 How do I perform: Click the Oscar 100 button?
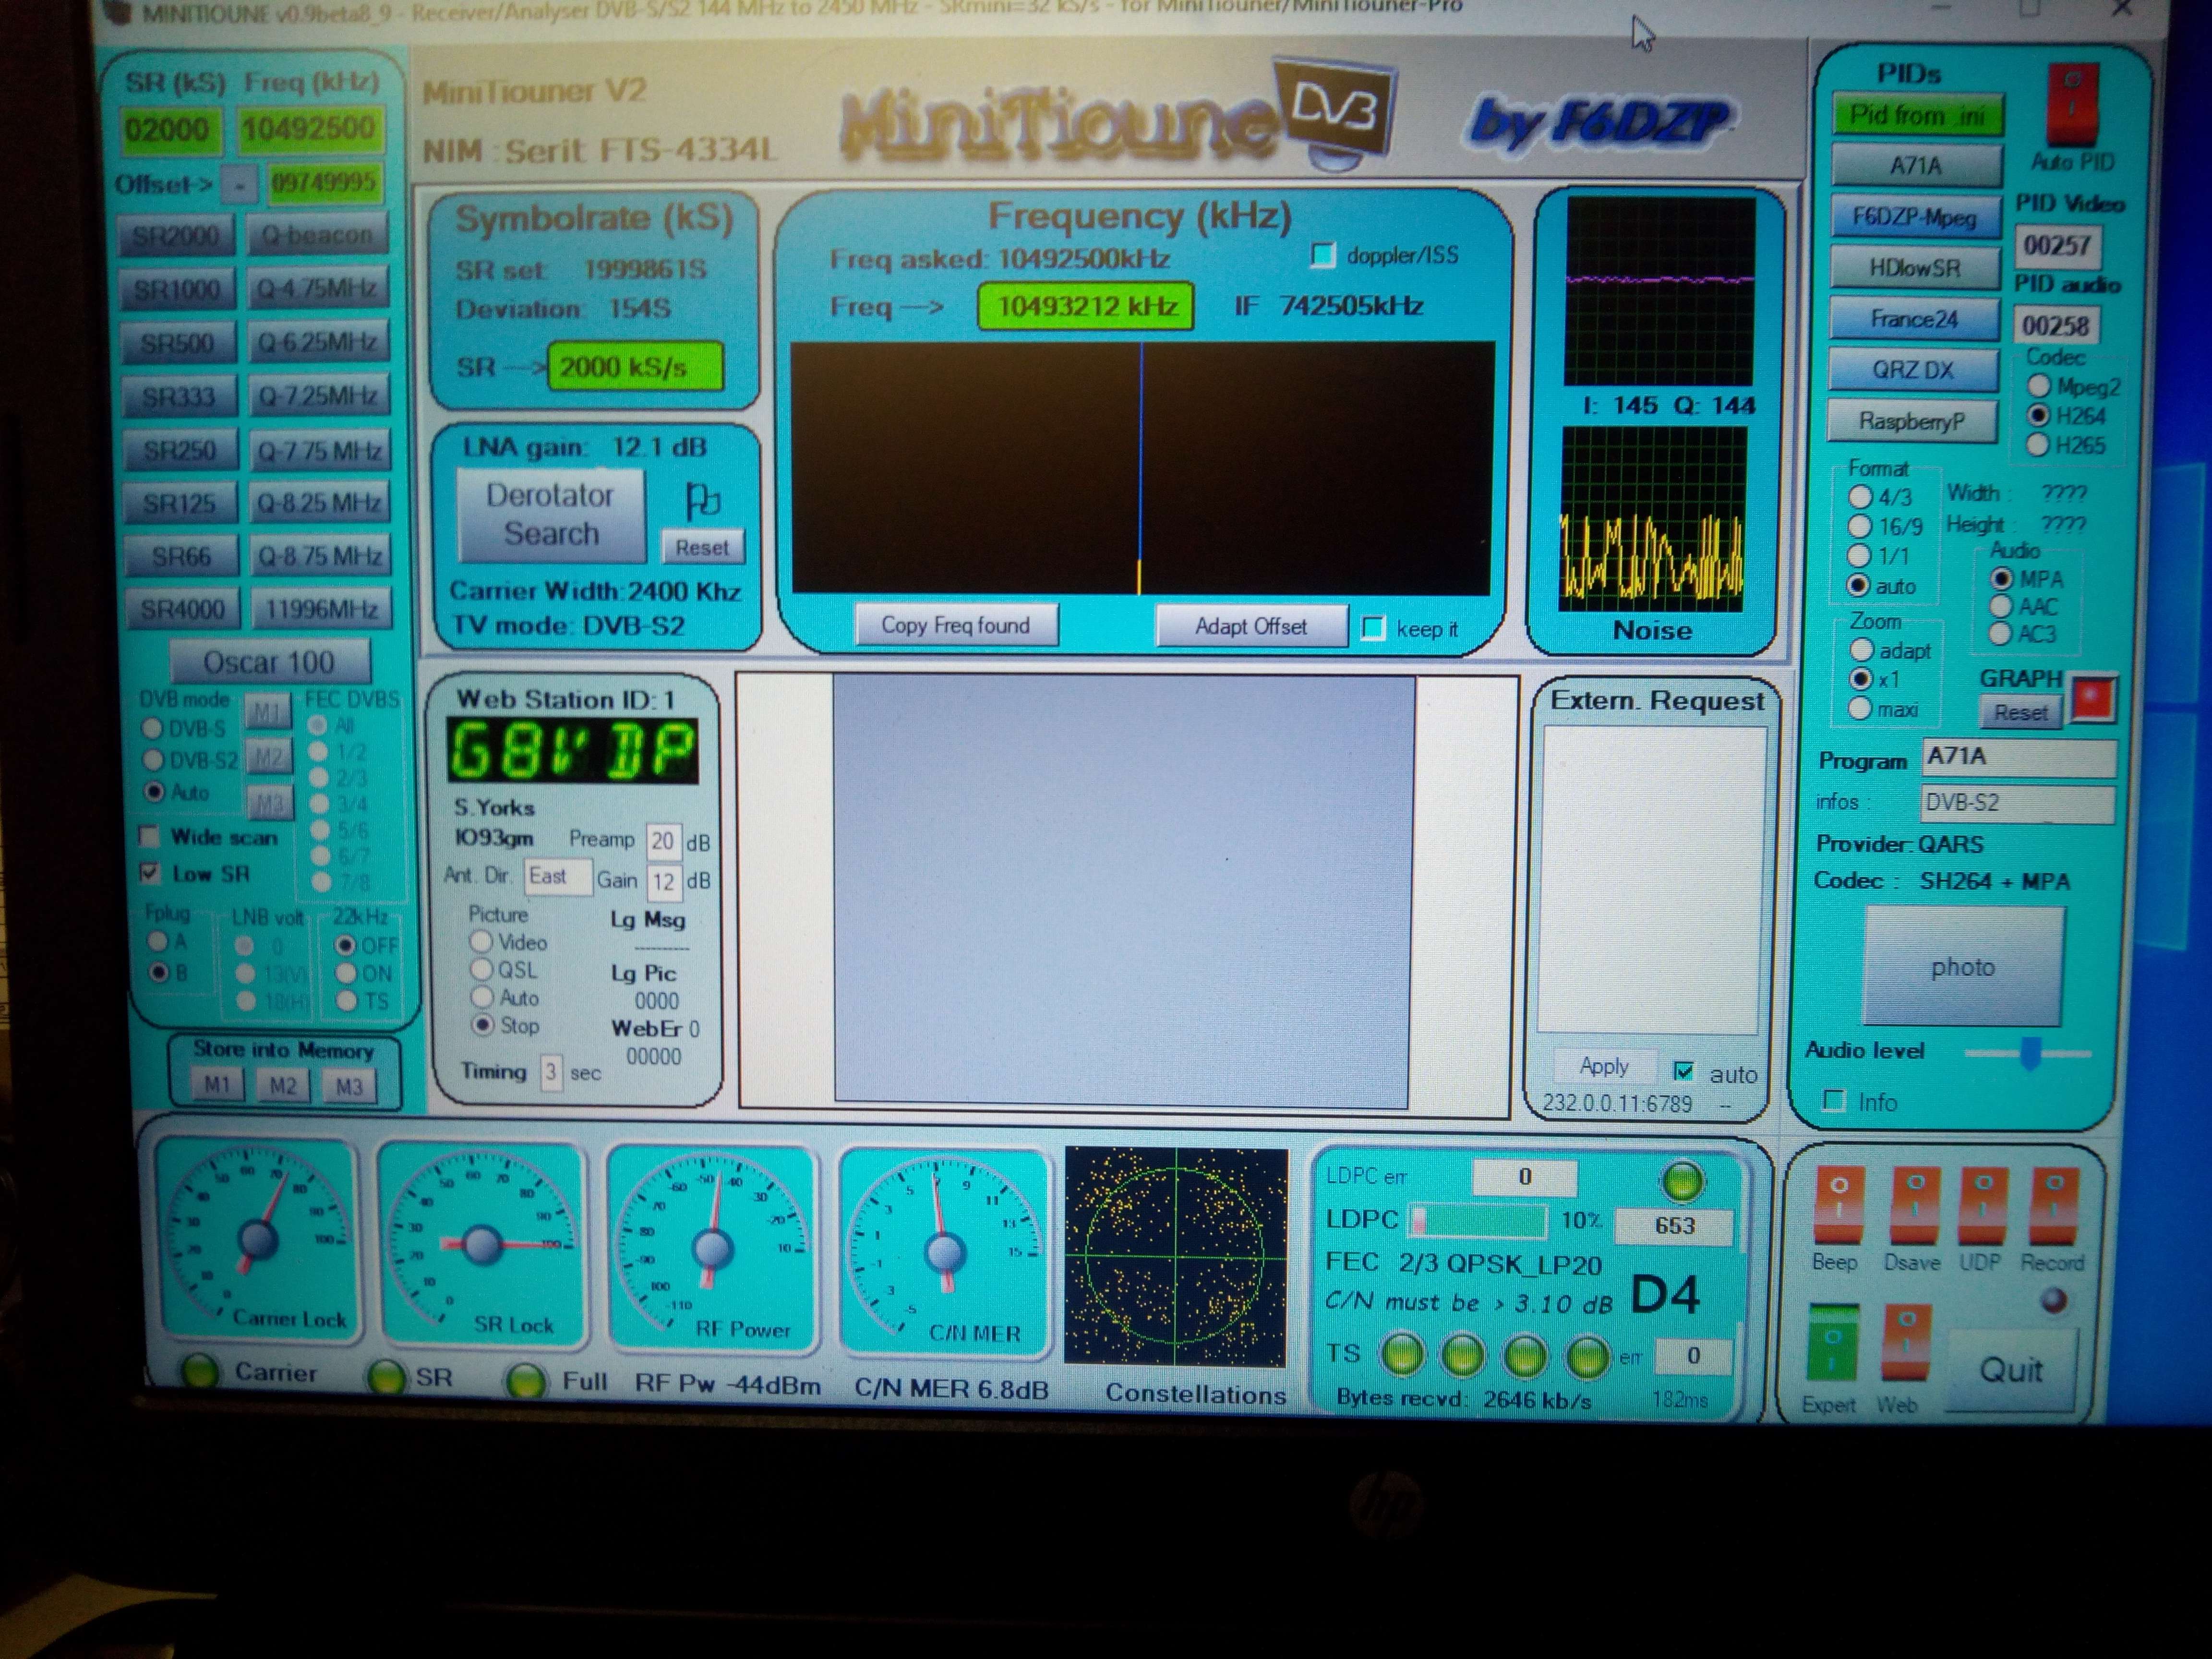coord(269,662)
